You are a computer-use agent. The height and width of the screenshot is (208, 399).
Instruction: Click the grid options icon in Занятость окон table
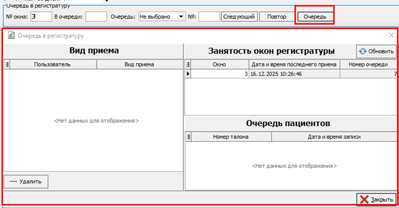tap(188, 64)
